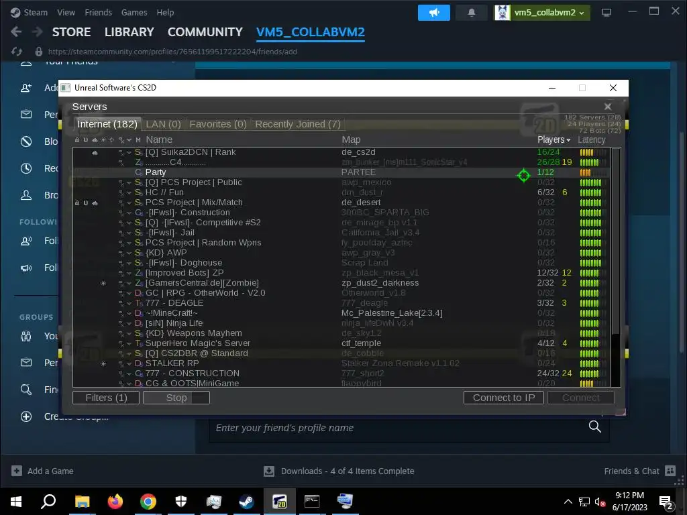
Task: Switch to CS2D taskbar icon
Action: [x=280, y=501]
